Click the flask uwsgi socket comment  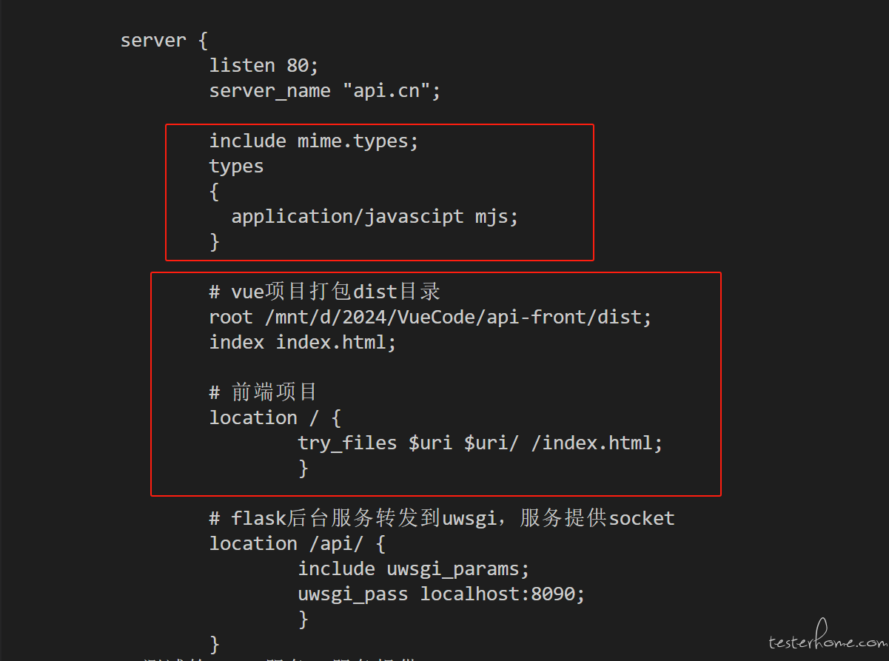coord(442,519)
